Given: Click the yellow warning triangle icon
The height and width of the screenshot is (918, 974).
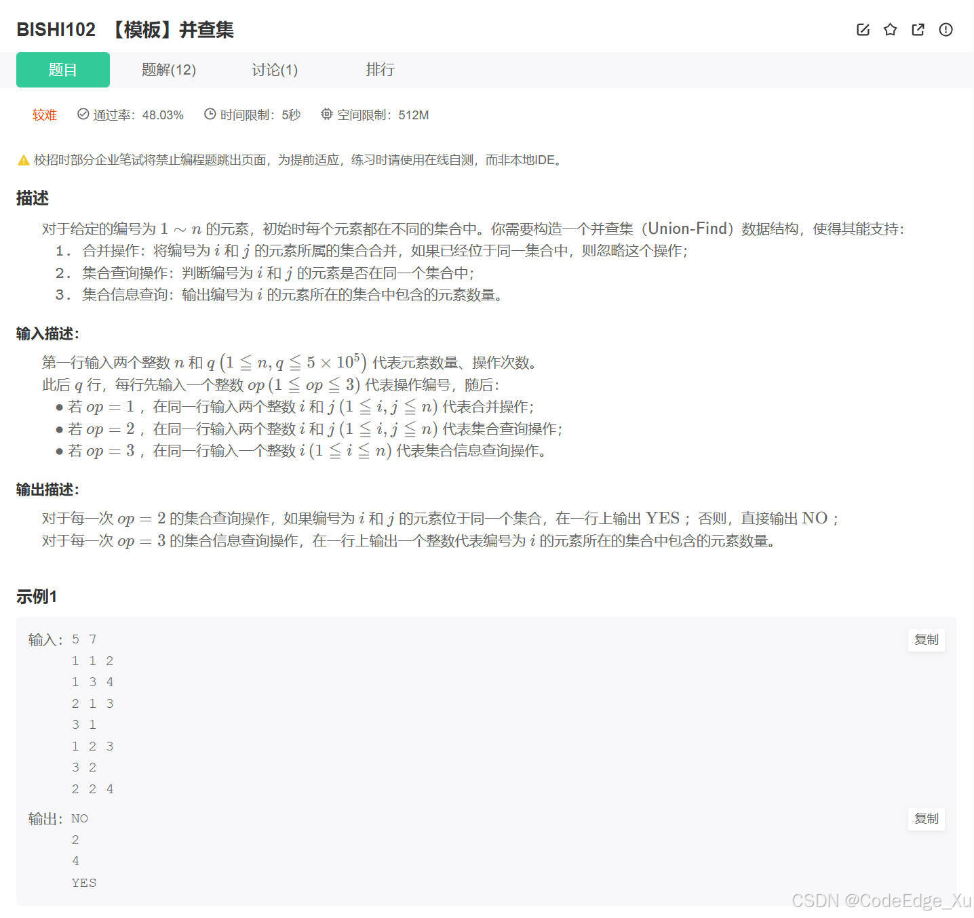Looking at the screenshot, I should [20, 160].
